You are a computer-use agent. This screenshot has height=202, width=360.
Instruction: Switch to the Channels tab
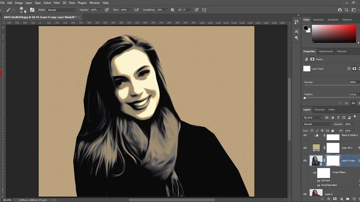[x=319, y=110]
